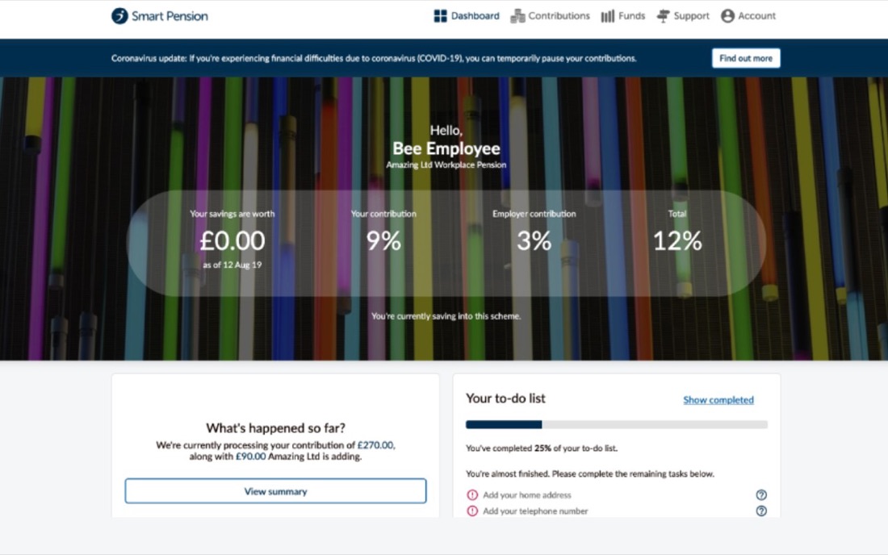Click the Support signpost icon
This screenshot has width=888, height=555.
click(663, 16)
